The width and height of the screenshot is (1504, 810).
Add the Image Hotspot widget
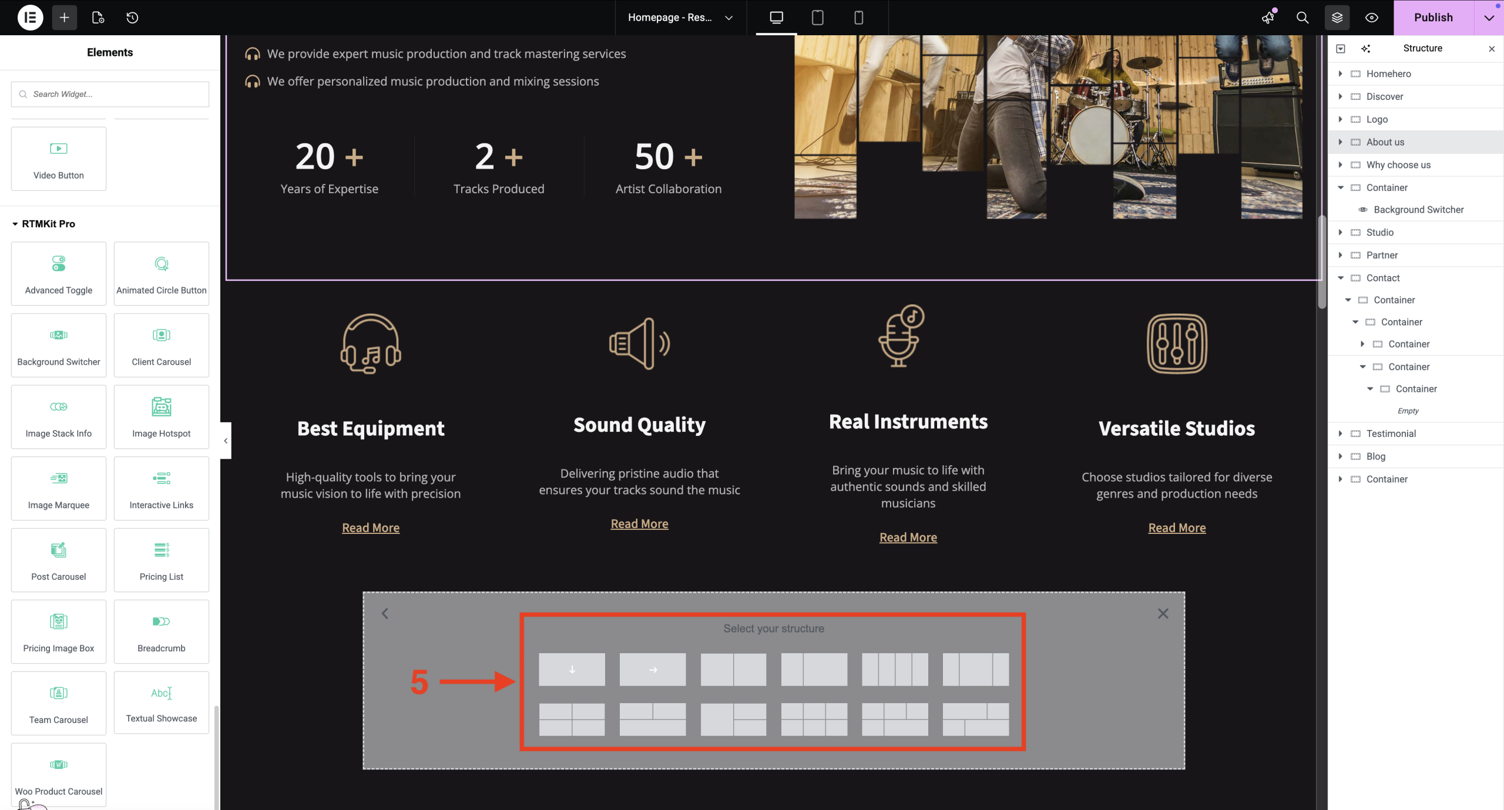click(161, 416)
